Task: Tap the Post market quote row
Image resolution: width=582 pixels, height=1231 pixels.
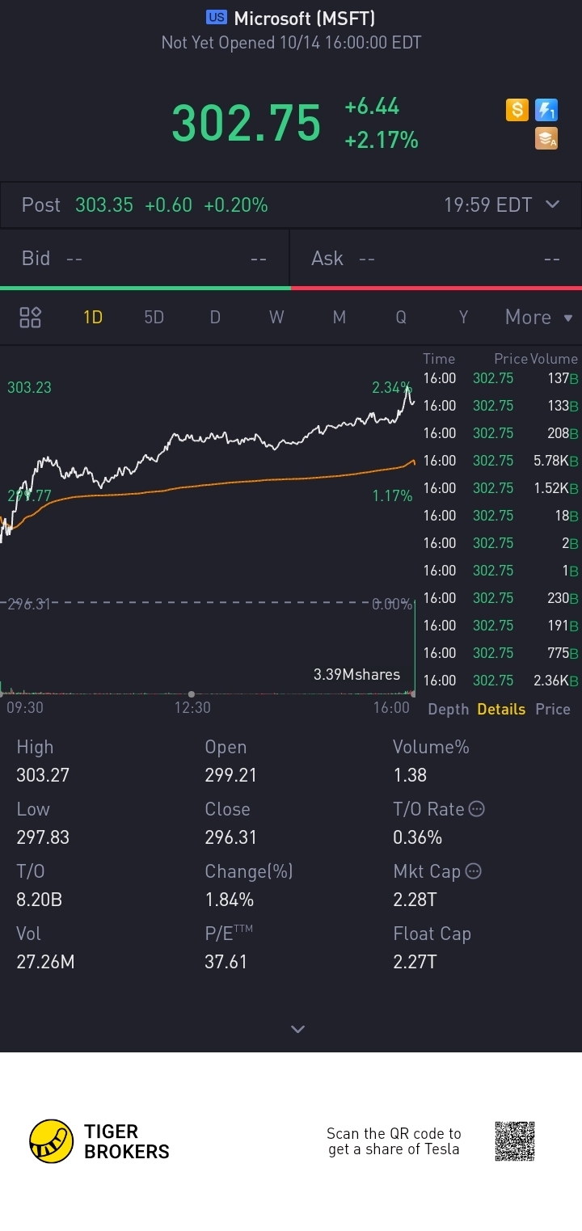Action: pos(291,204)
